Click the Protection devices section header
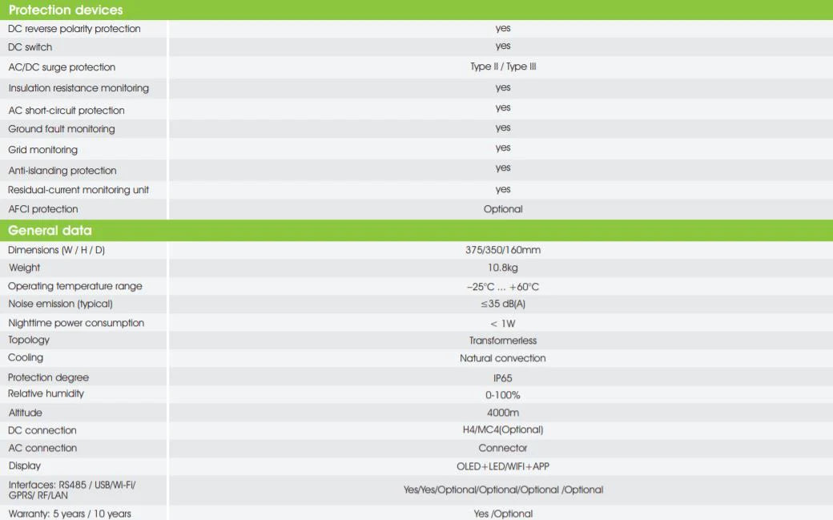The image size is (833, 520). [66, 10]
